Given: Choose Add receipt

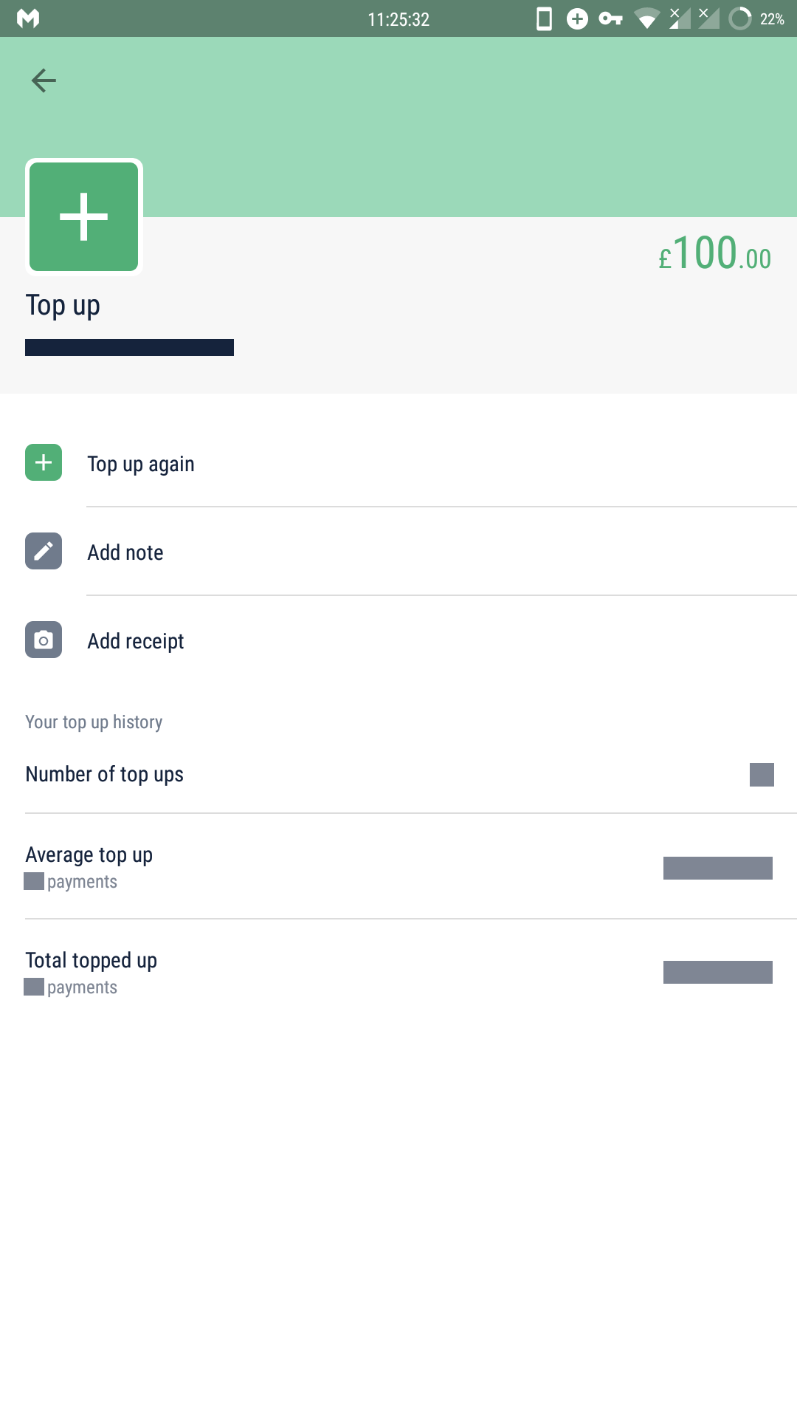Looking at the screenshot, I should point(136,641).
